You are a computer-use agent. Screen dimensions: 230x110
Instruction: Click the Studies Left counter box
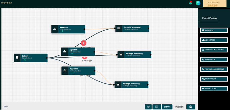coord(215,4)
